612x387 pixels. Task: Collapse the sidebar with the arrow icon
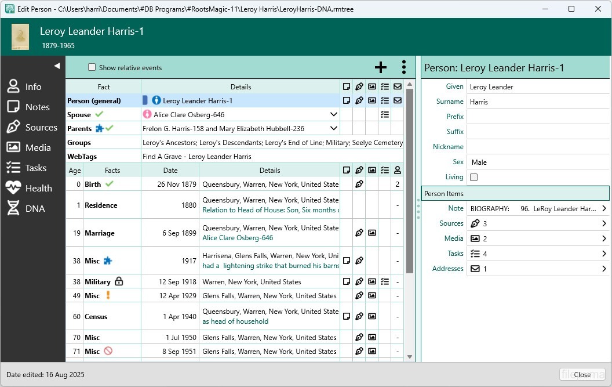tap(57, 66)
